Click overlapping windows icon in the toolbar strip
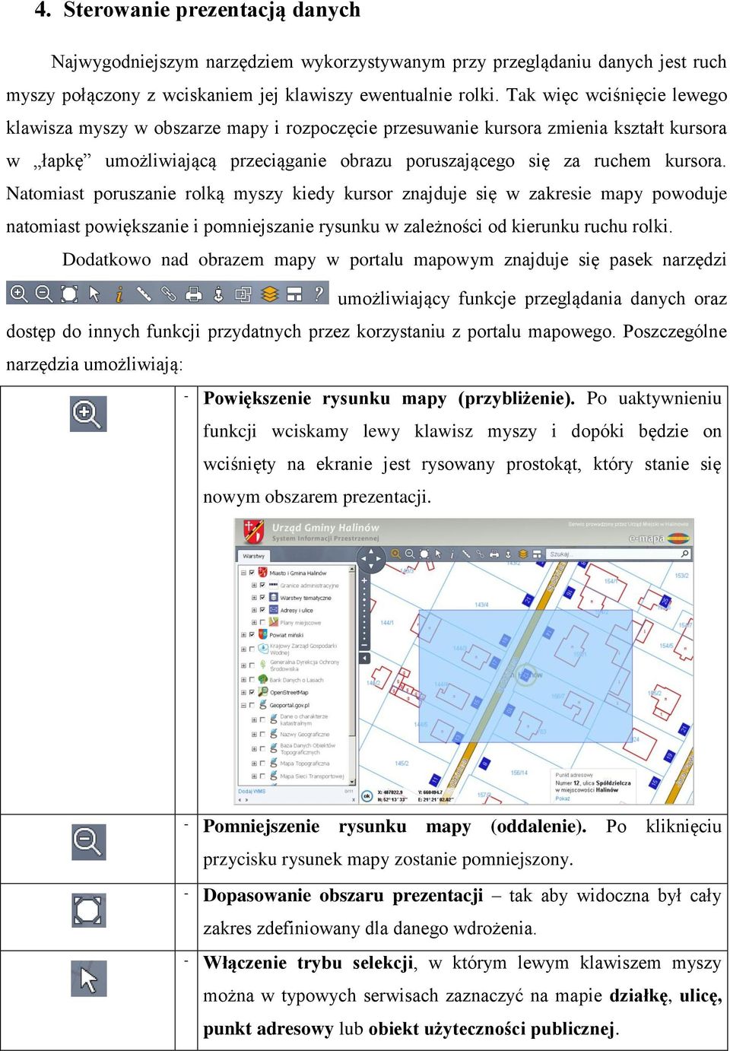730x1051 pixels. click(x=243, y=294)
